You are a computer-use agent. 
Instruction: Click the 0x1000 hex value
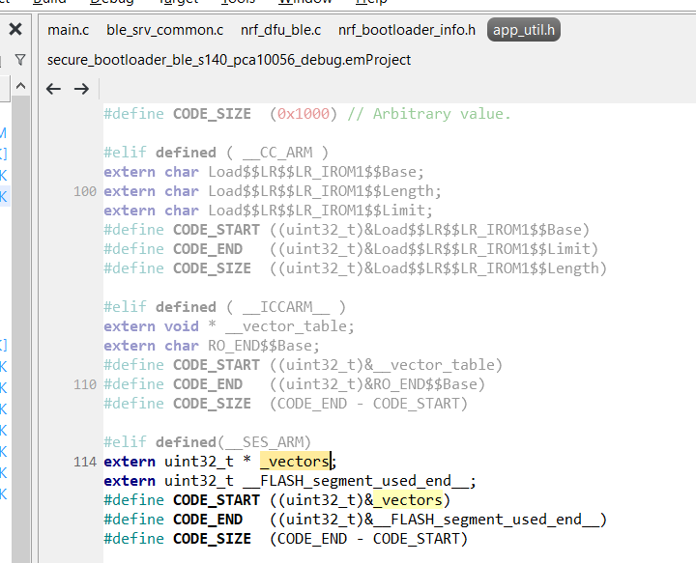(304, 114)
